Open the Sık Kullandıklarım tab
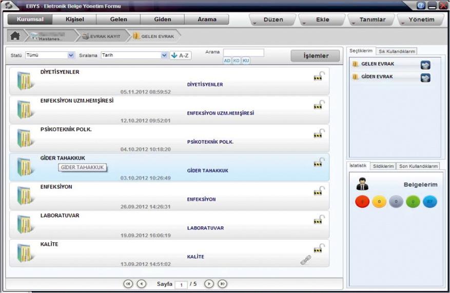The width and height of the screenshot is (450, 293). click(x=397, y=51)
